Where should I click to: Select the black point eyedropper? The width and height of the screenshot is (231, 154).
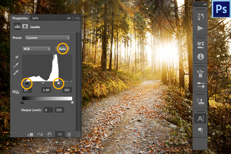(16, 58)
